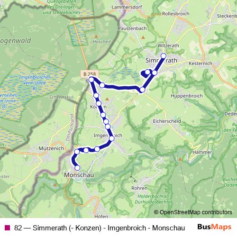Select the Mützenich village label
This screenshot has height=237, width=237.
[51, 148]
